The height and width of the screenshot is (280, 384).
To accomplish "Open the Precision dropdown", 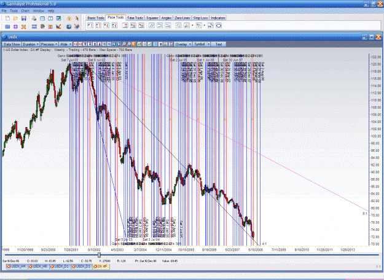I will [49, 44].
